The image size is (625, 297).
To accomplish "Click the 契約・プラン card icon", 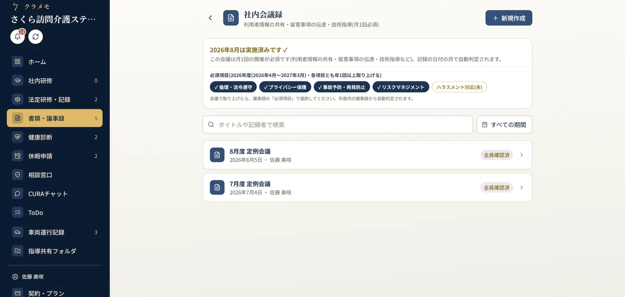I will click(x=17, y=293).
